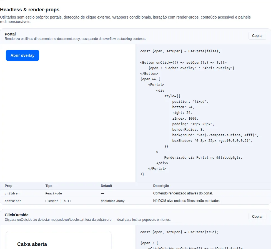
Task: Click the "borderRadius: 8," code line
Action: (188, 130)
